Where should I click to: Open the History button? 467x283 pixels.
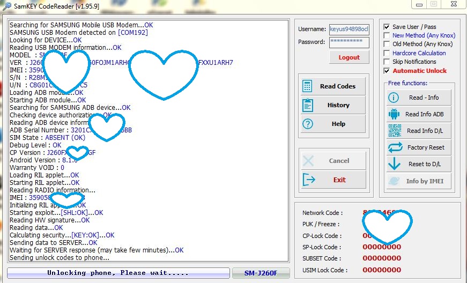click(333, 105)
